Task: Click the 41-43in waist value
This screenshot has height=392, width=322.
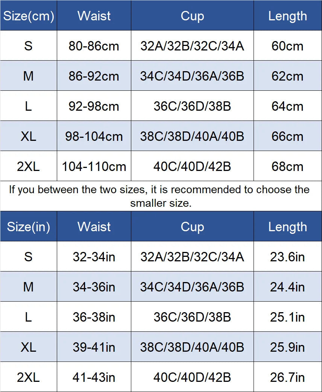Action: tap(94, 377)
